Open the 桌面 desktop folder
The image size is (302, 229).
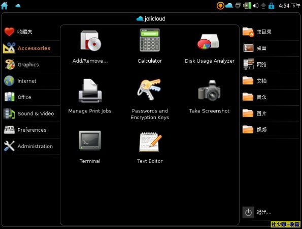coord(271,48)
